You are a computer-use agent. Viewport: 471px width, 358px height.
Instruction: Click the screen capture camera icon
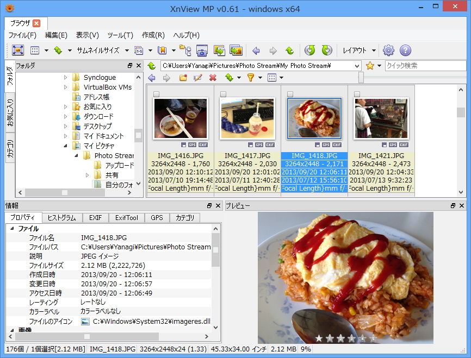click(x=202, y=50)
